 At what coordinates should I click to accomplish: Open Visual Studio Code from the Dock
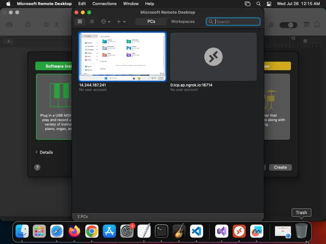coord(196,231)
